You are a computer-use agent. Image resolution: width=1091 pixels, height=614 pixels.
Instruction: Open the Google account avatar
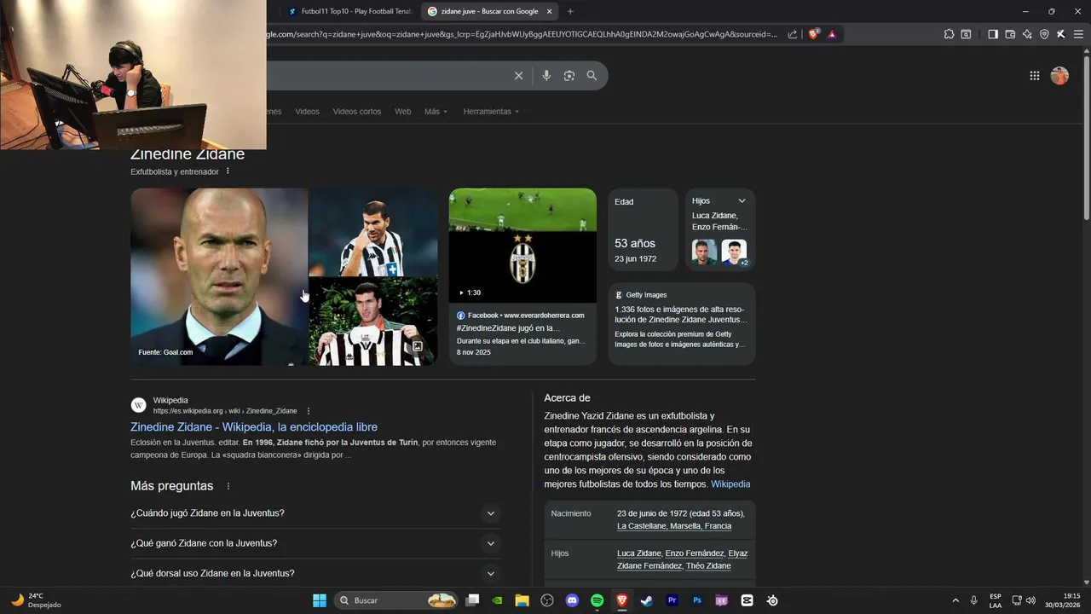pyautogui.click(x=1059, y=76)
